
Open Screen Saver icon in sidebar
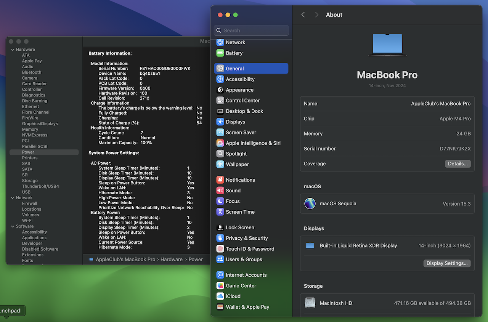tap(220, 133)
